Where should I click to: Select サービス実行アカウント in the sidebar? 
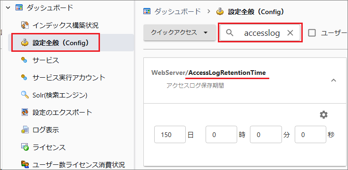click(69, 77)
